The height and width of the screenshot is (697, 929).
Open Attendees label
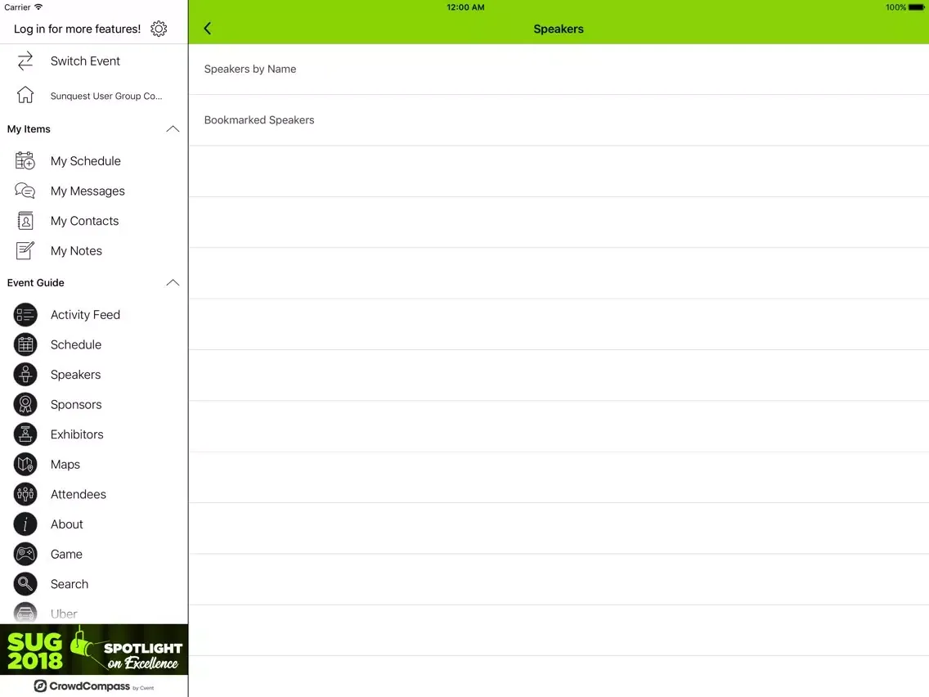pos(79,494)
